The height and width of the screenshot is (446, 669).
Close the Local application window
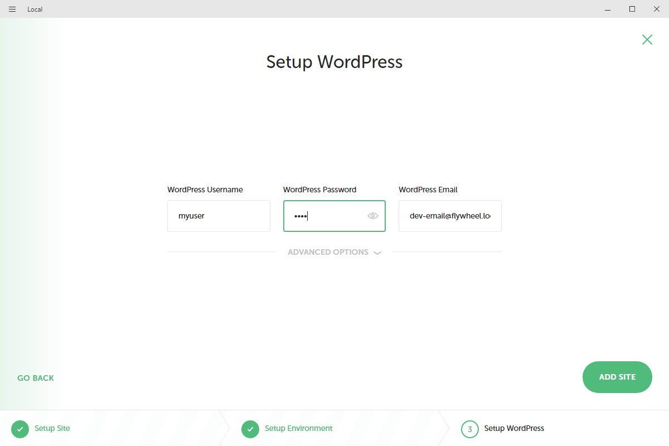(x=657, y=9)
